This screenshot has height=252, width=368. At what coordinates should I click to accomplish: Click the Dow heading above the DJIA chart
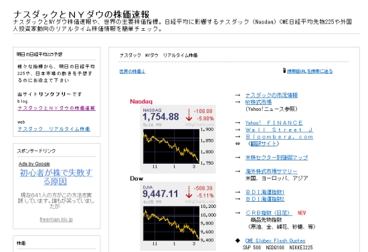(136, 178)
